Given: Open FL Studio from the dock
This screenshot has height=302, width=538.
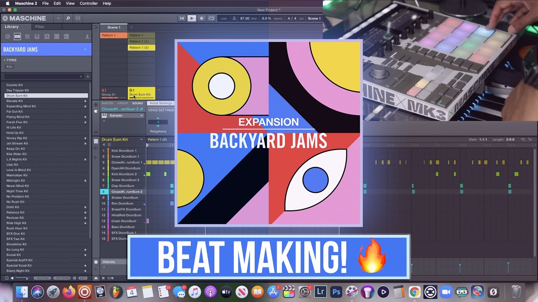Looking at the screenshot, I should (x=116, y=292).
